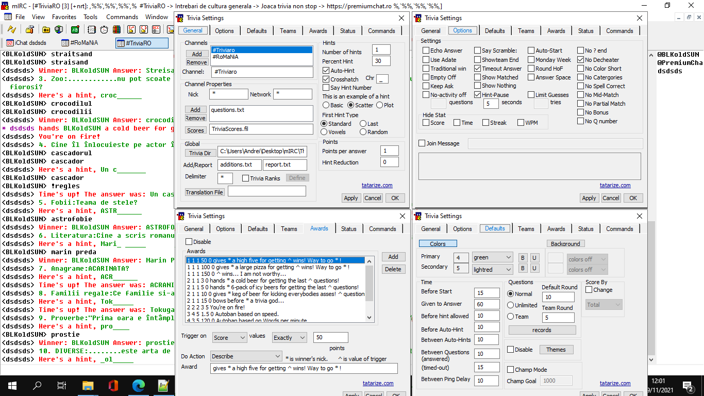Enable the Echo Answer checkbox
This screenshot has height=396, width=704.
click(426, 51)
